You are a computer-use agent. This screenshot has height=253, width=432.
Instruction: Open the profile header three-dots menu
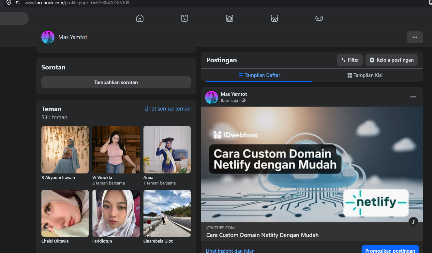pyautogui.click(x=415, y=37)
